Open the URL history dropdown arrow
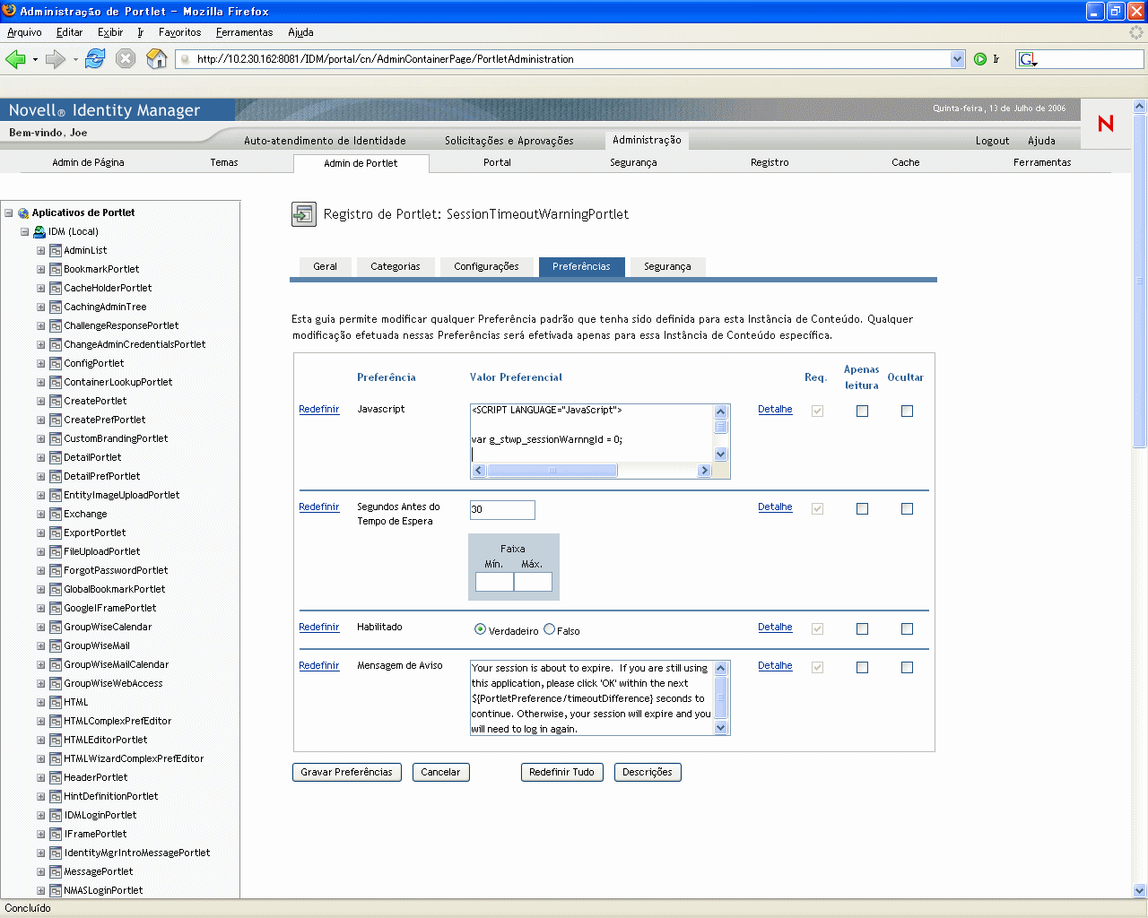Viewport: 1148px width, 918px height. pos(957,59)
